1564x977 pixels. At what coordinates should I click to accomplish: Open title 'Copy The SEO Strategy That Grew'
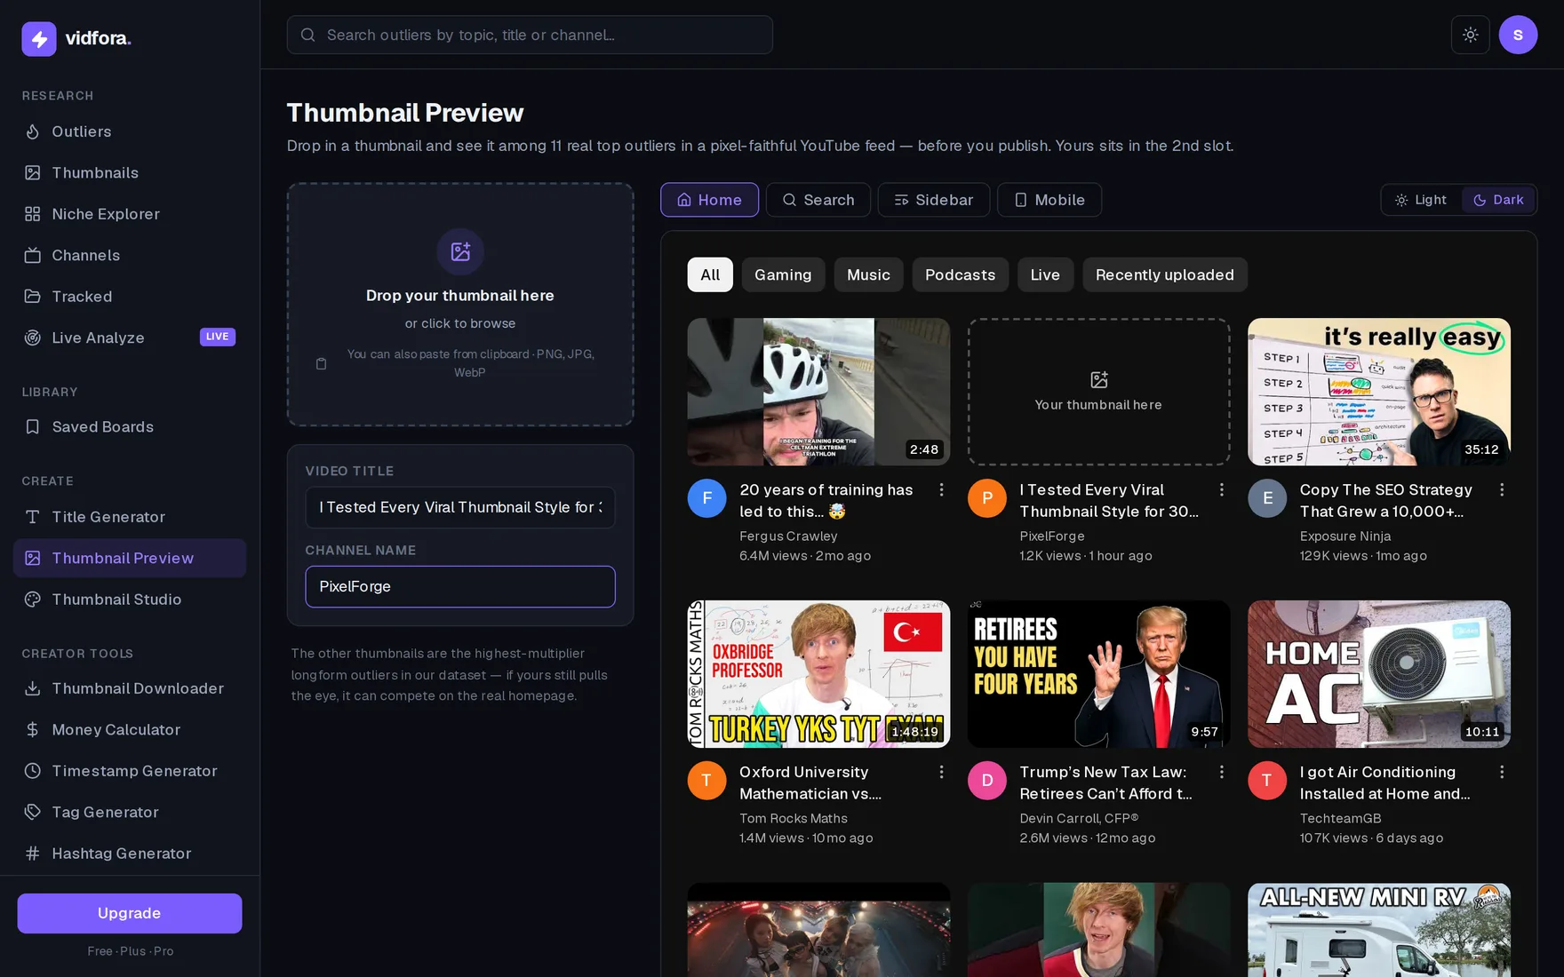point(1386,501)
